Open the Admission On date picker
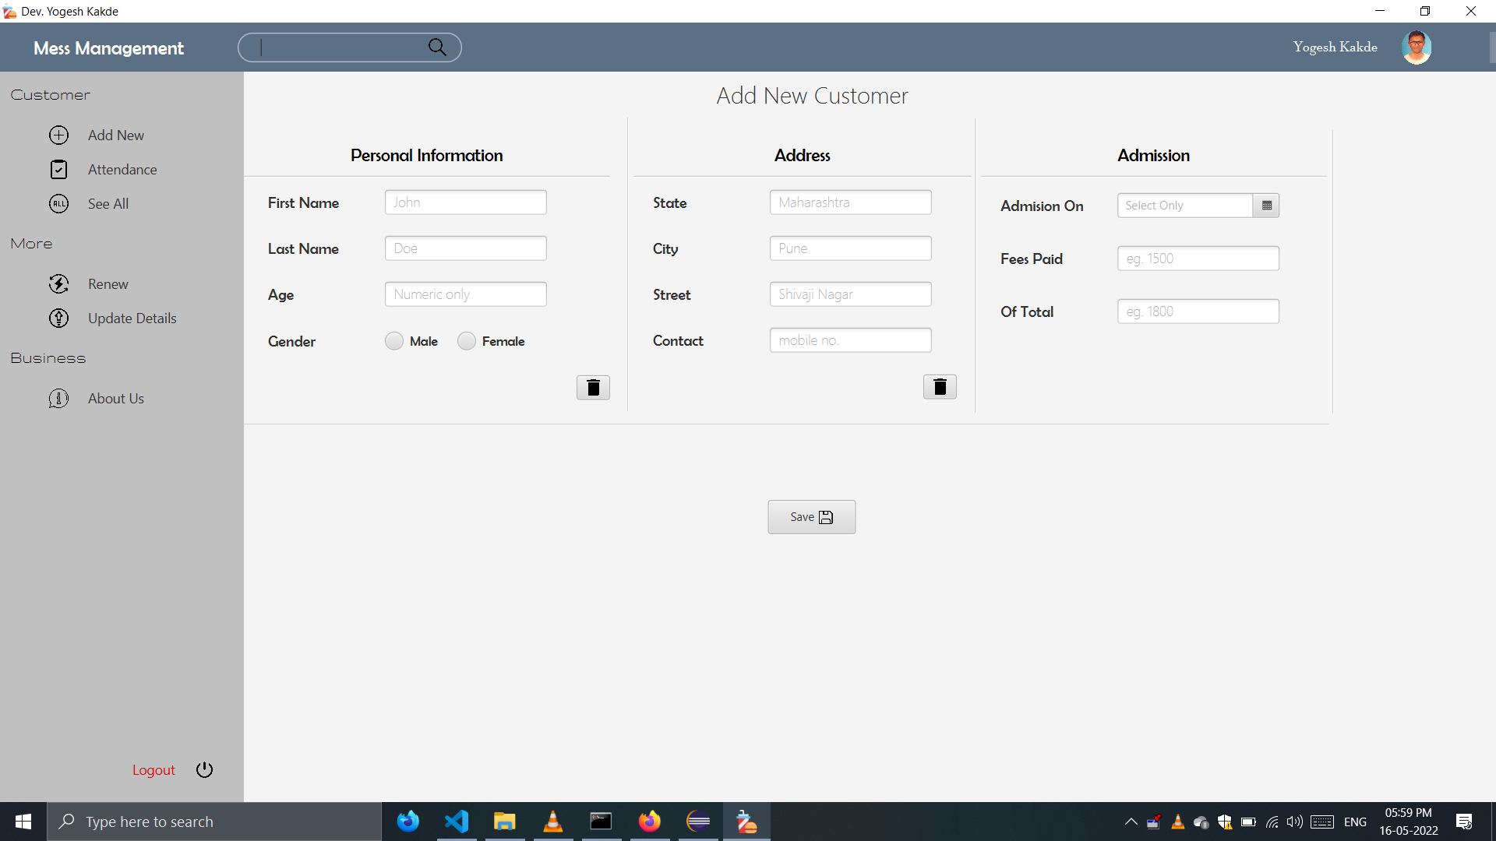The image size is (1496, 841). 1266,205
